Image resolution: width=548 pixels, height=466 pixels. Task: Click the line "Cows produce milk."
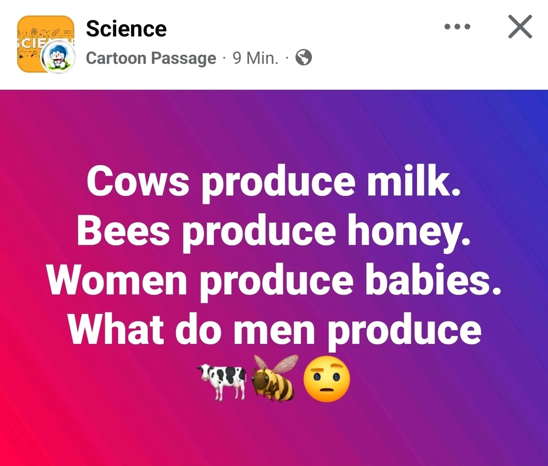pyautogui.click(x=273, y=182)
